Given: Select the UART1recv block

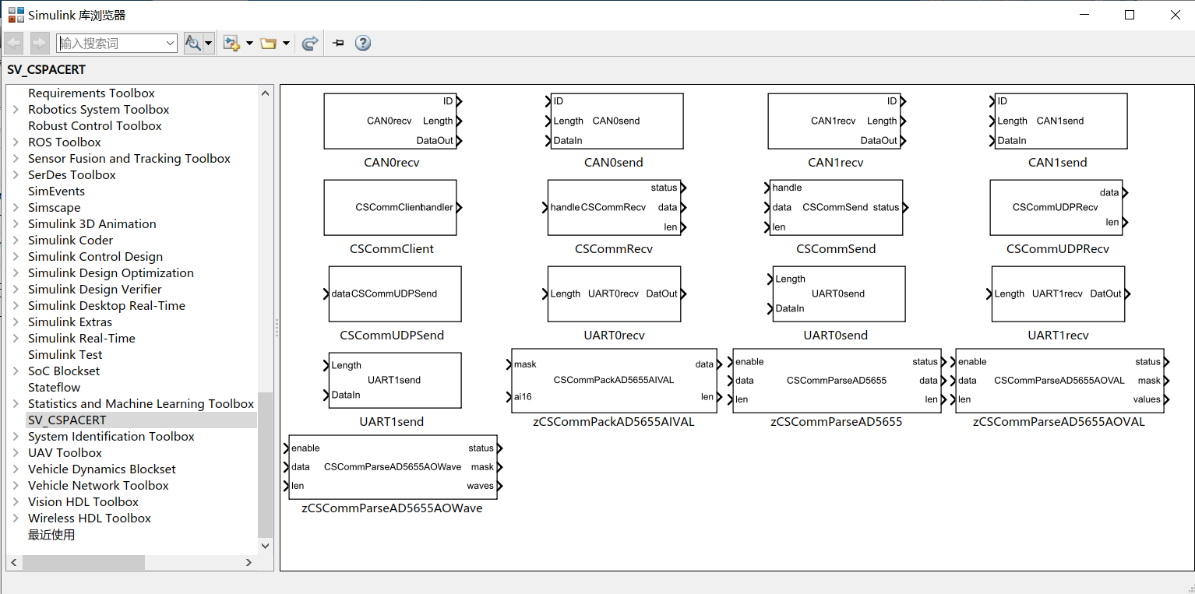Looking at the screenshot, I should [x=1058, y=294].
